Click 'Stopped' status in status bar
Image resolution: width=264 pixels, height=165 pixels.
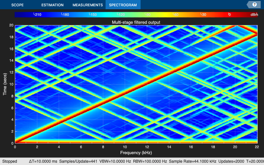coord(10,161)
